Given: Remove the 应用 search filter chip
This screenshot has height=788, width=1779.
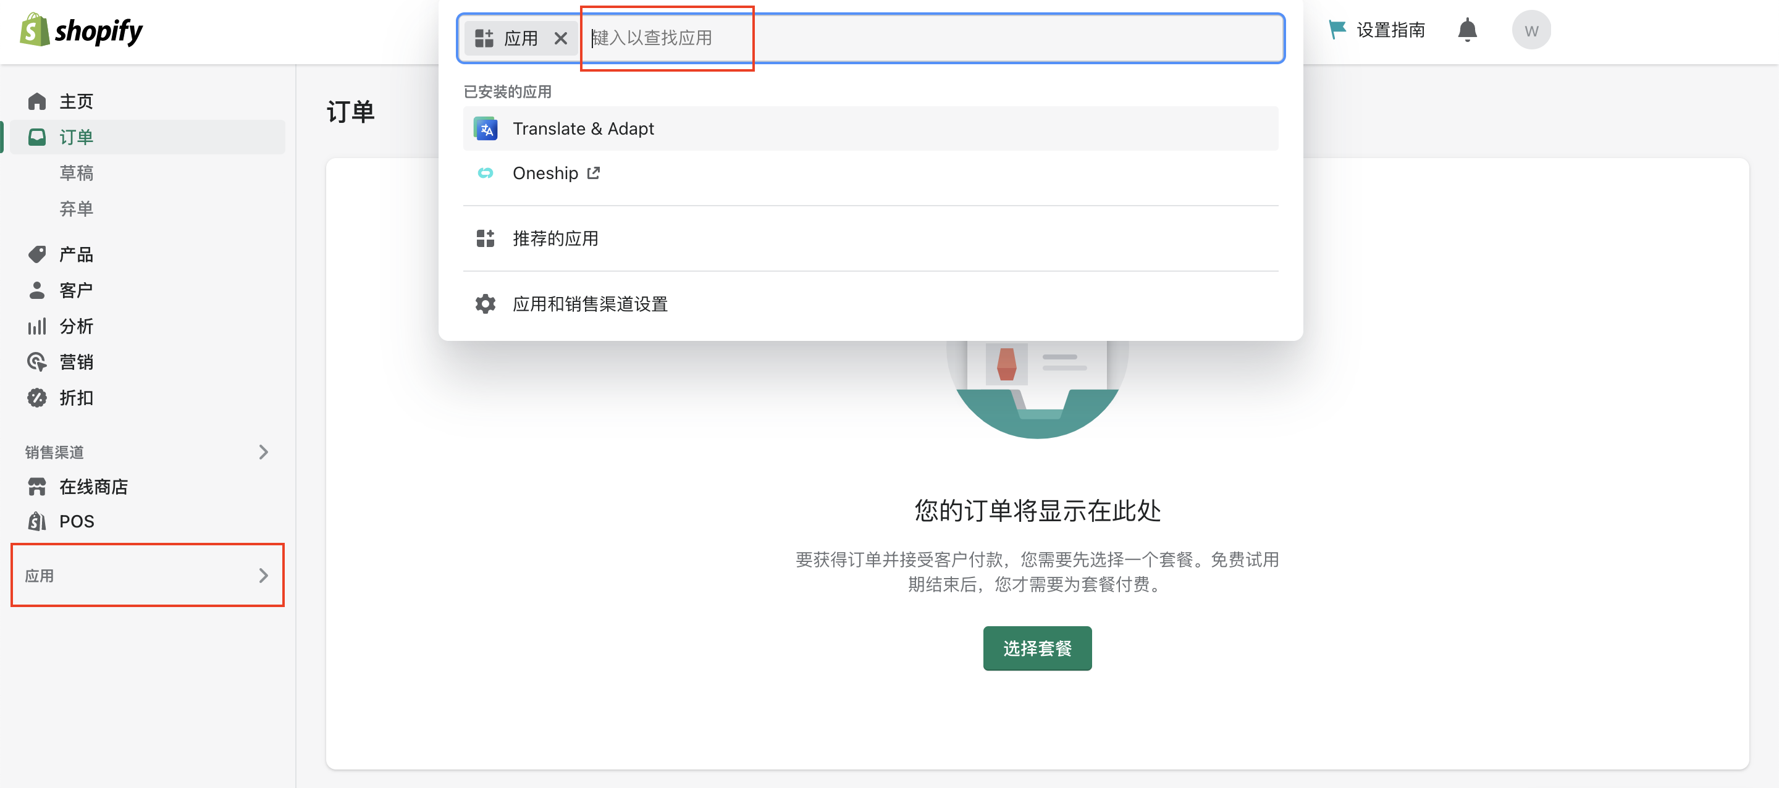Looking at the screenshot, I should (x=561, y=39).
